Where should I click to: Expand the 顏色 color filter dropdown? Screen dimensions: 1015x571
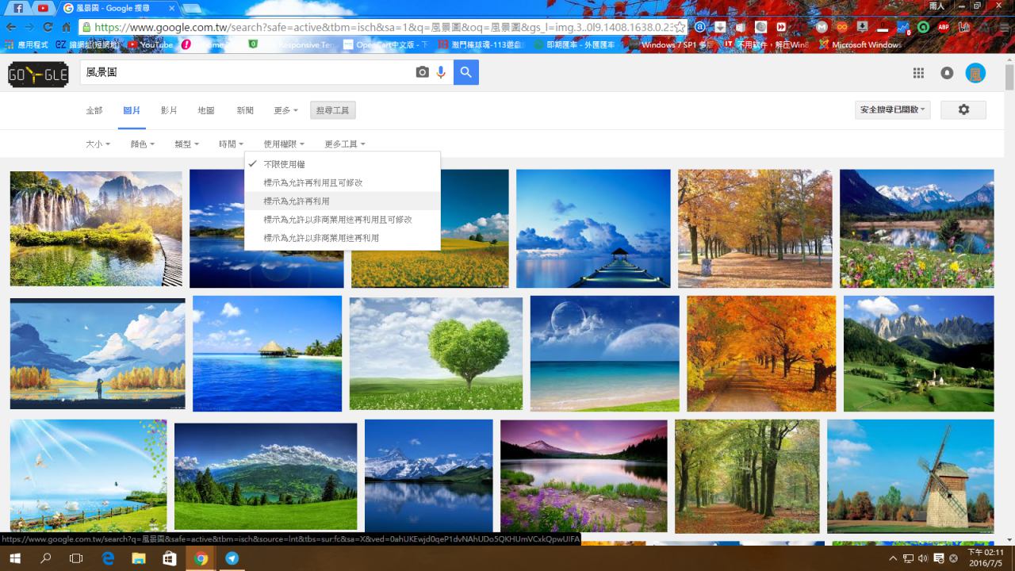(142, 144)
